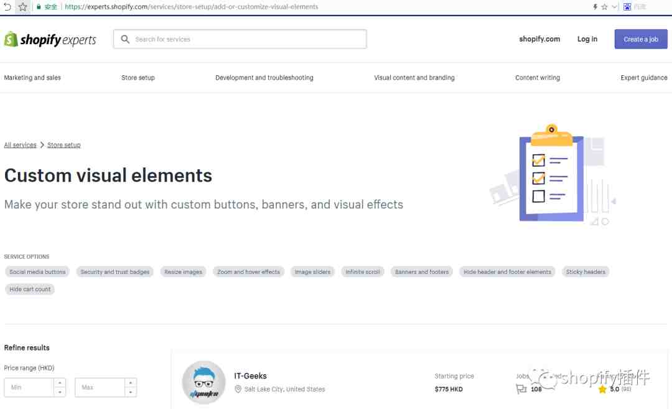Open the Store setup menu
The height and width of the screenshot is (409, 672).
[138, 78]
